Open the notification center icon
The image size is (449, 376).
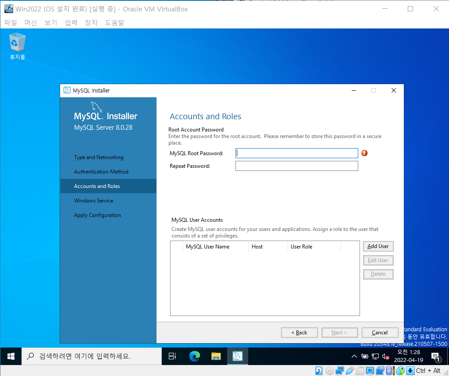tap(436, 357)
